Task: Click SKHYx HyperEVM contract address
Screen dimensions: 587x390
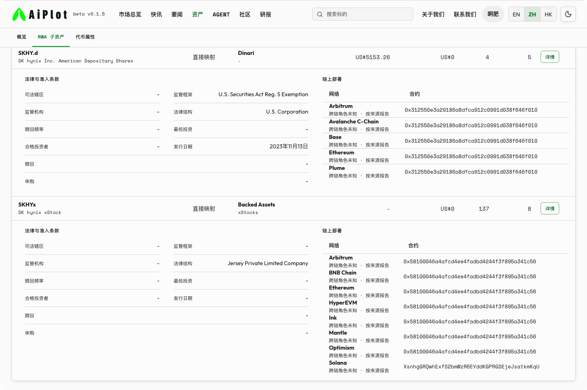Action: point(470,306)
